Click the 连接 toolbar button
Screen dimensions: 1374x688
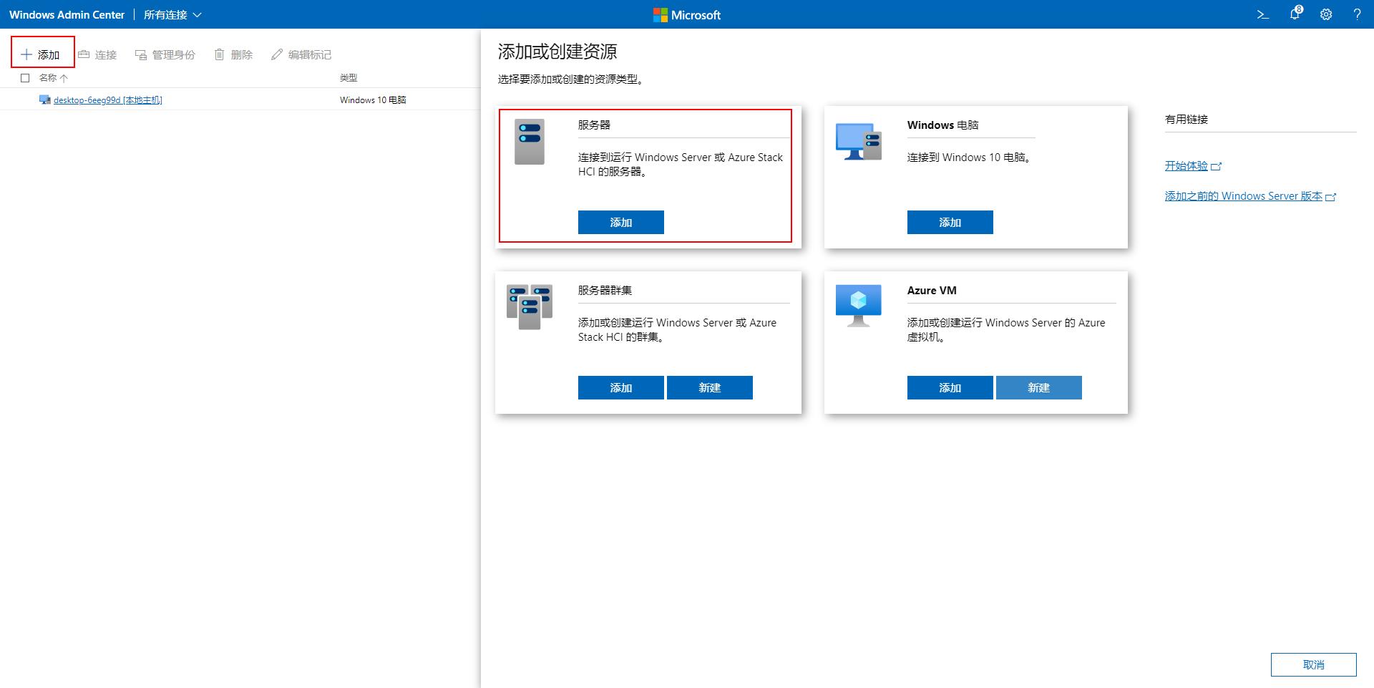pyautogui.click(x=97, y=54)
